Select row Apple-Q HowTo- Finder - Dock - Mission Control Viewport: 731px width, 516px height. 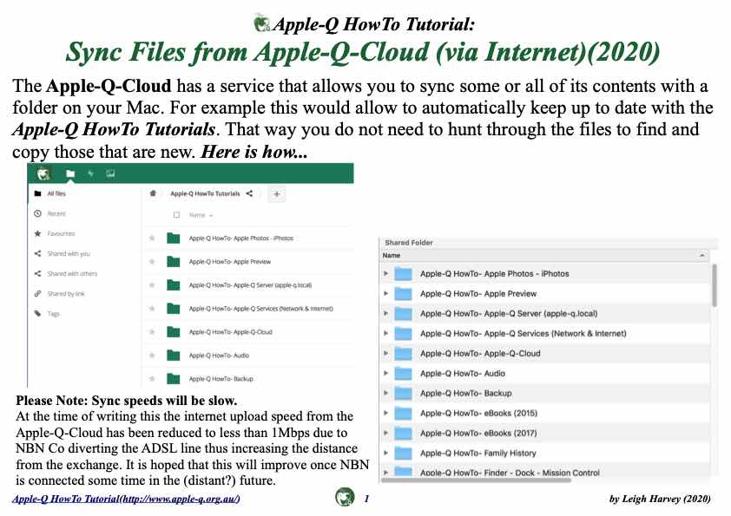point(544,473)
